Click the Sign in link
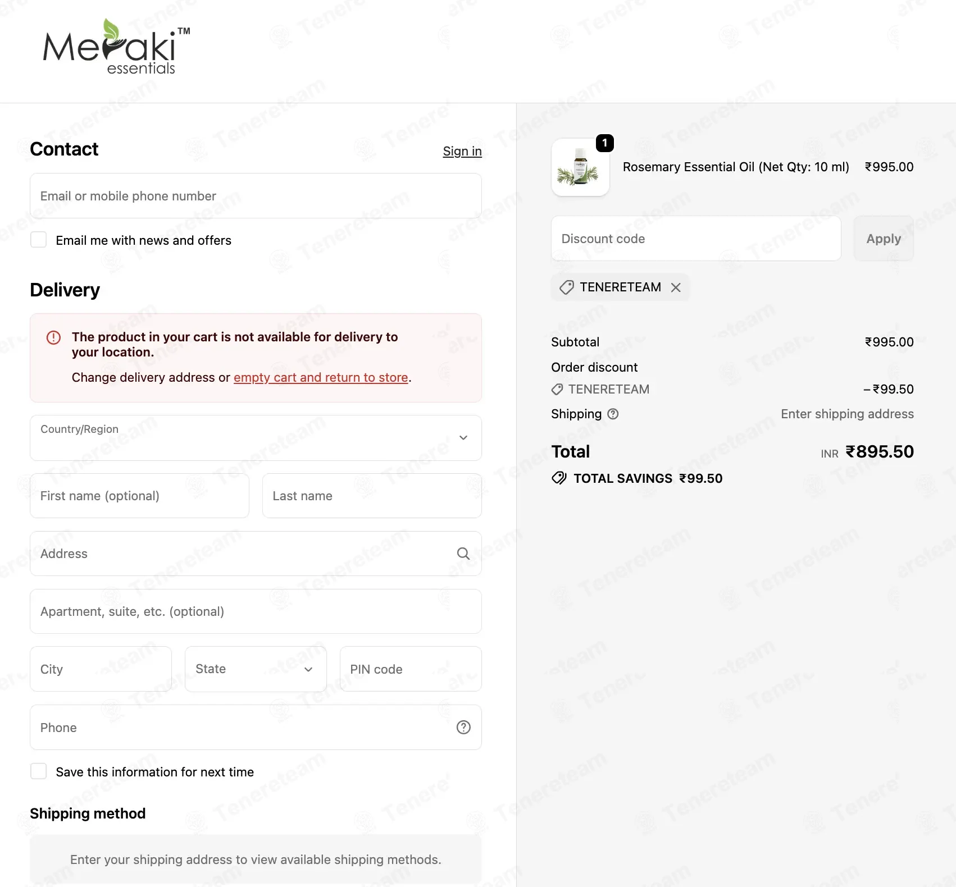Image resolution: width=956 pixels, height=887 pixels. point(462,151)
